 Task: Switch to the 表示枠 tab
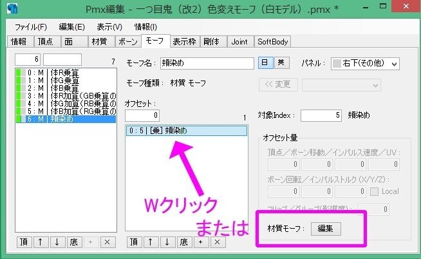tap(185, 42)
